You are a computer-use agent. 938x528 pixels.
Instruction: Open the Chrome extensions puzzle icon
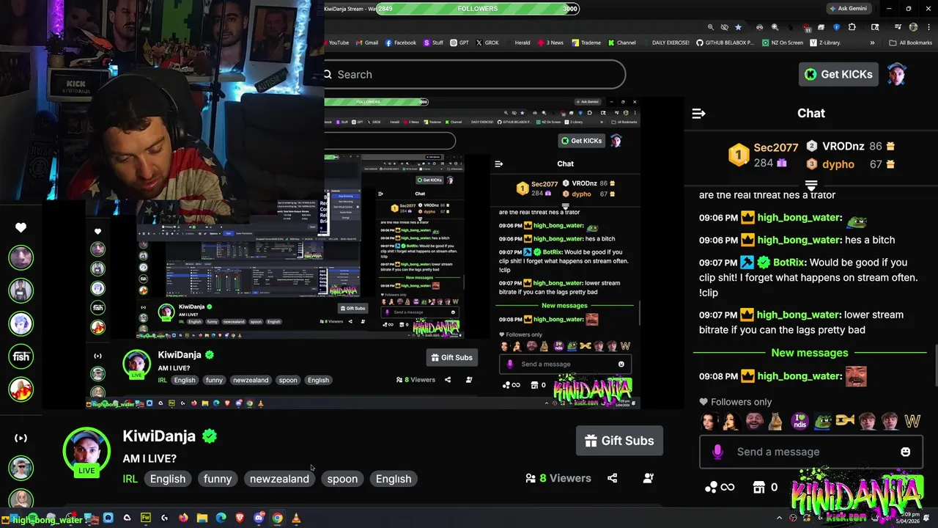(x=852, y=27)
